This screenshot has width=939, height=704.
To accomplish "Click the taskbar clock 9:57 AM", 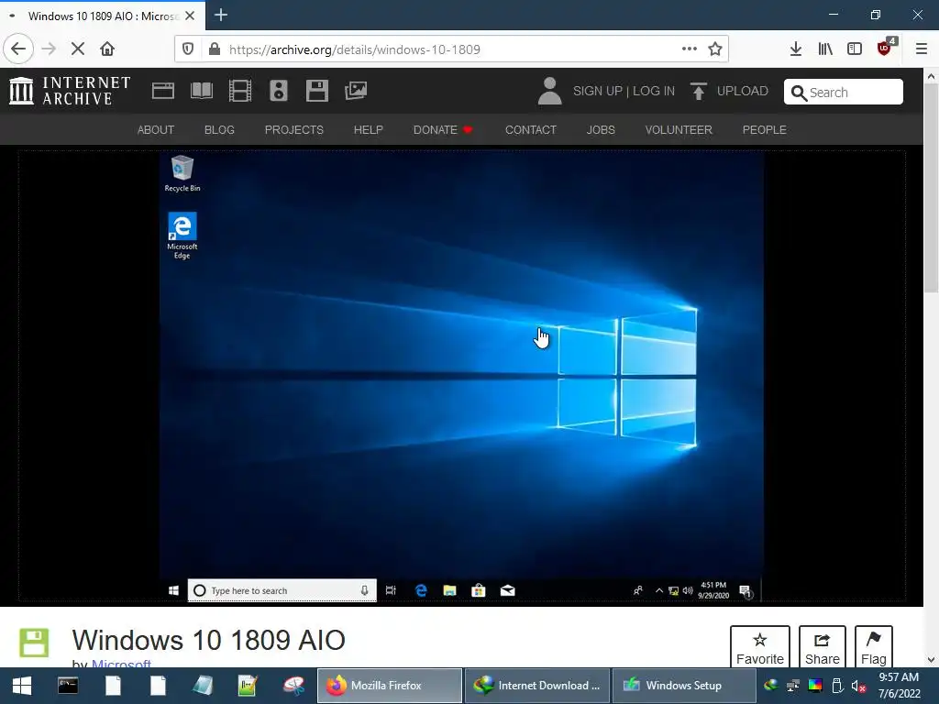I will pyautogui.click(x=899, y=686).
